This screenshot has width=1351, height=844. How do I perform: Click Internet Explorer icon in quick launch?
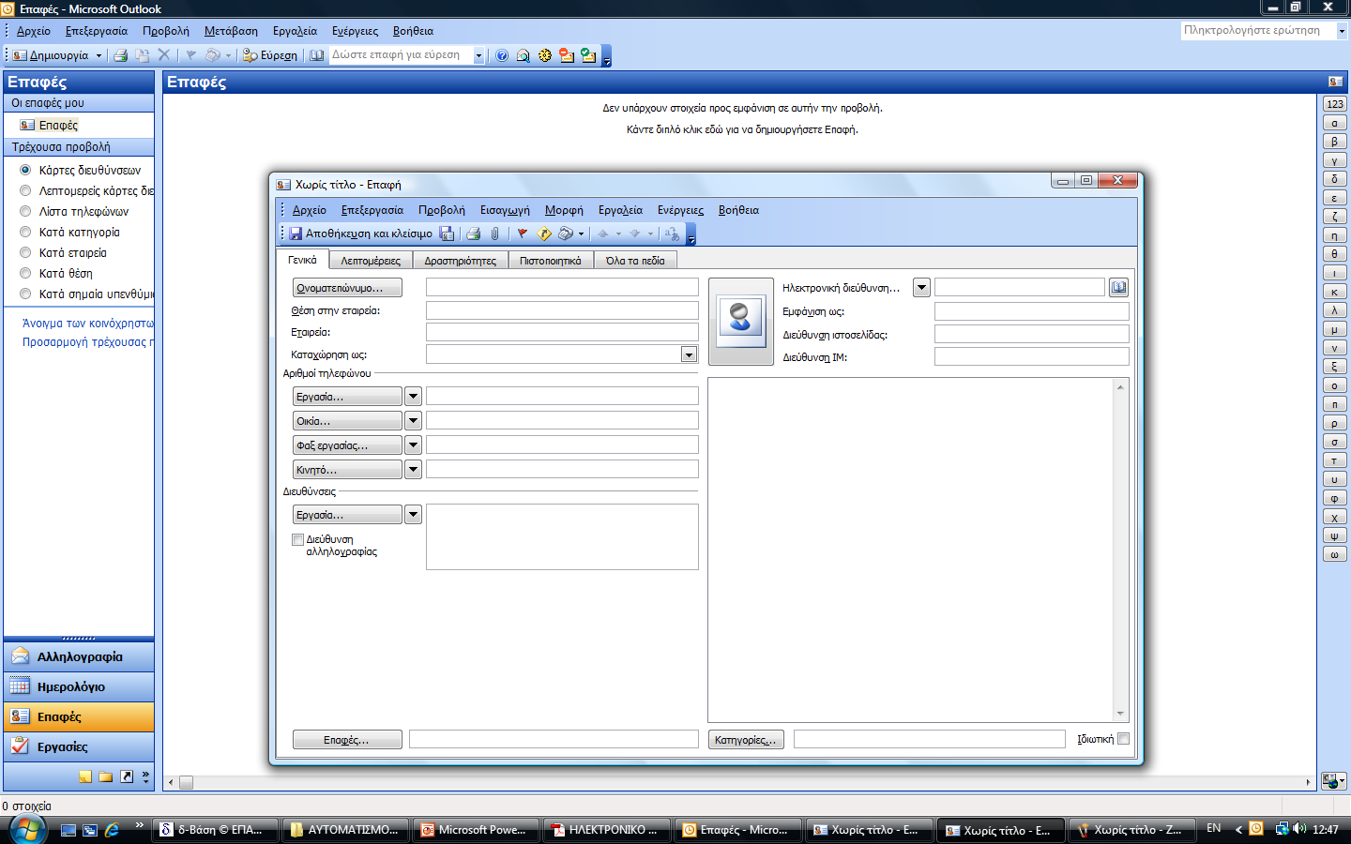tap(113, 830)
